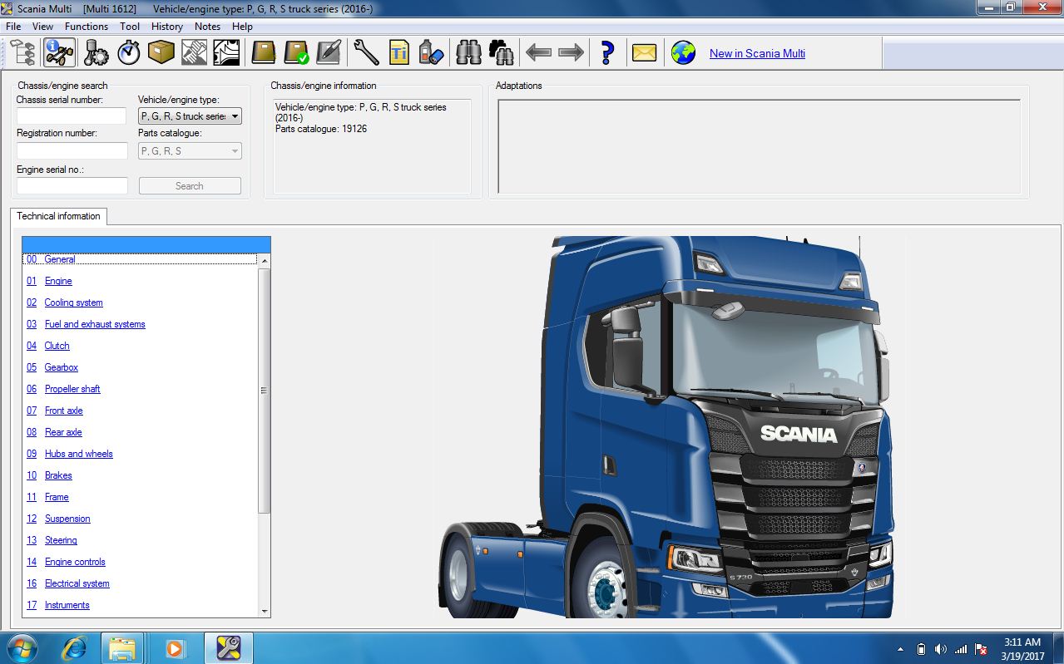Viewport: 1064px width, 664px height.
Task: Open the Functions menu
Action: (x=87, y=27)
